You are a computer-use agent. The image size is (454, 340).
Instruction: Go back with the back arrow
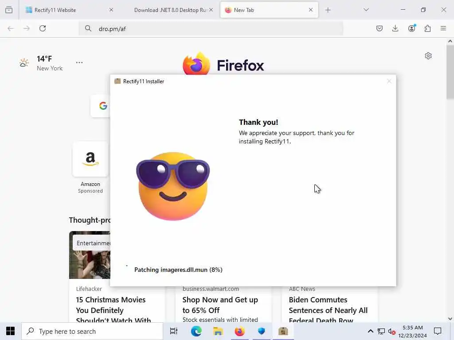click(x=11, y=28)
